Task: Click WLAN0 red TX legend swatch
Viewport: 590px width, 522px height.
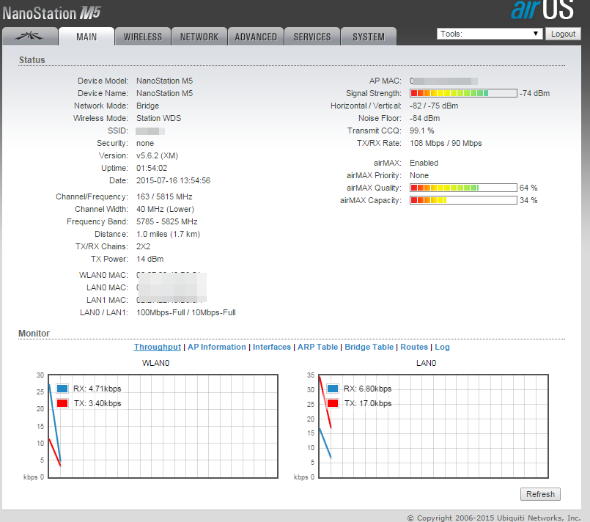Action: coord(62,403)
